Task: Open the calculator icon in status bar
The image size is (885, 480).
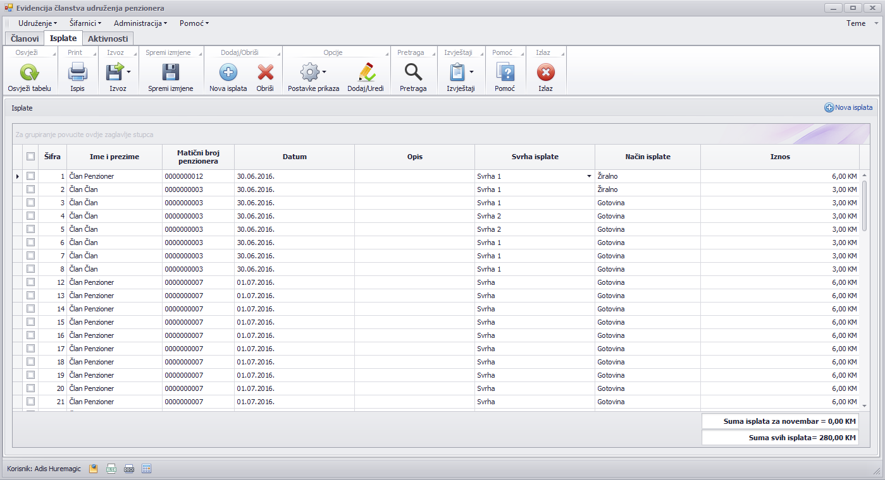Action: tap(146, 469)
